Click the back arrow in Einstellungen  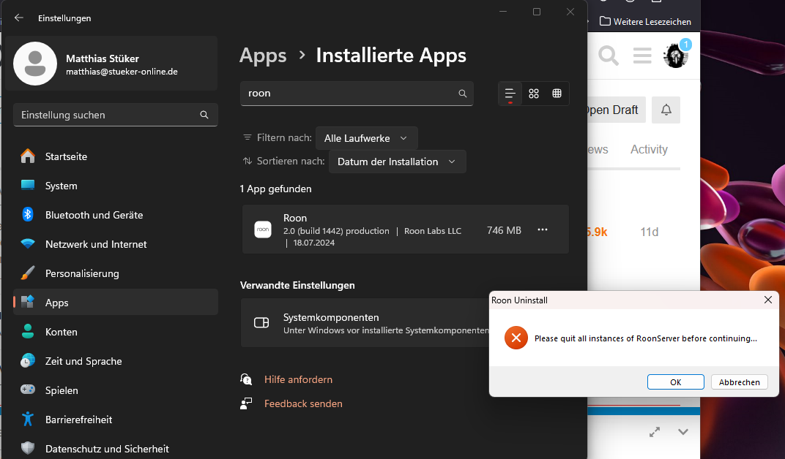(x=19, y=18)
